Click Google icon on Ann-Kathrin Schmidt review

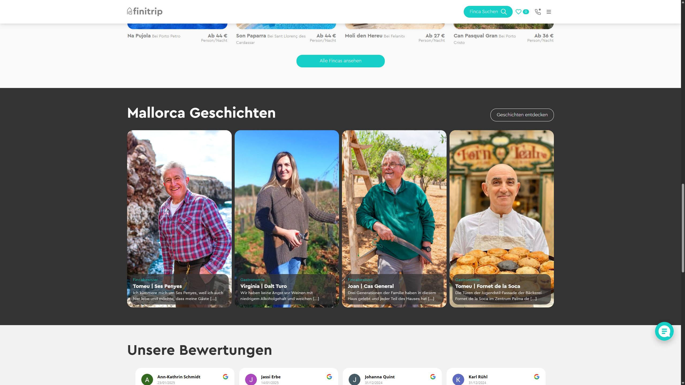tap(226, 377)
